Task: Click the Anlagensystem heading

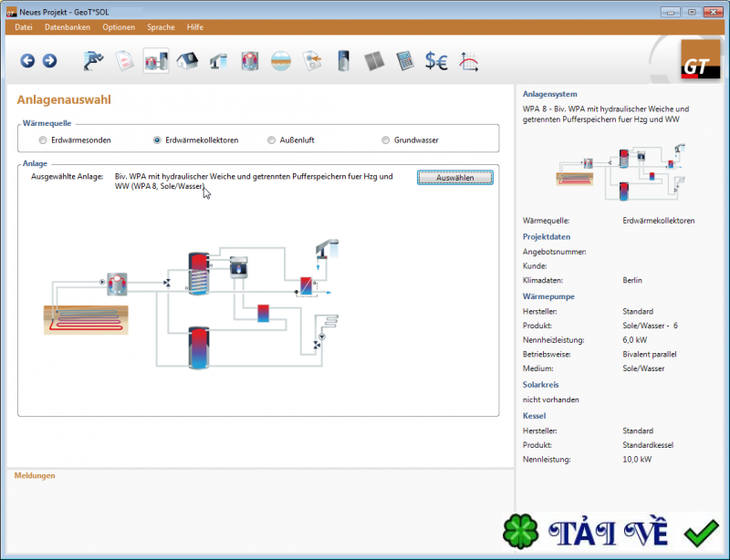Action: [x=550, y=94]
